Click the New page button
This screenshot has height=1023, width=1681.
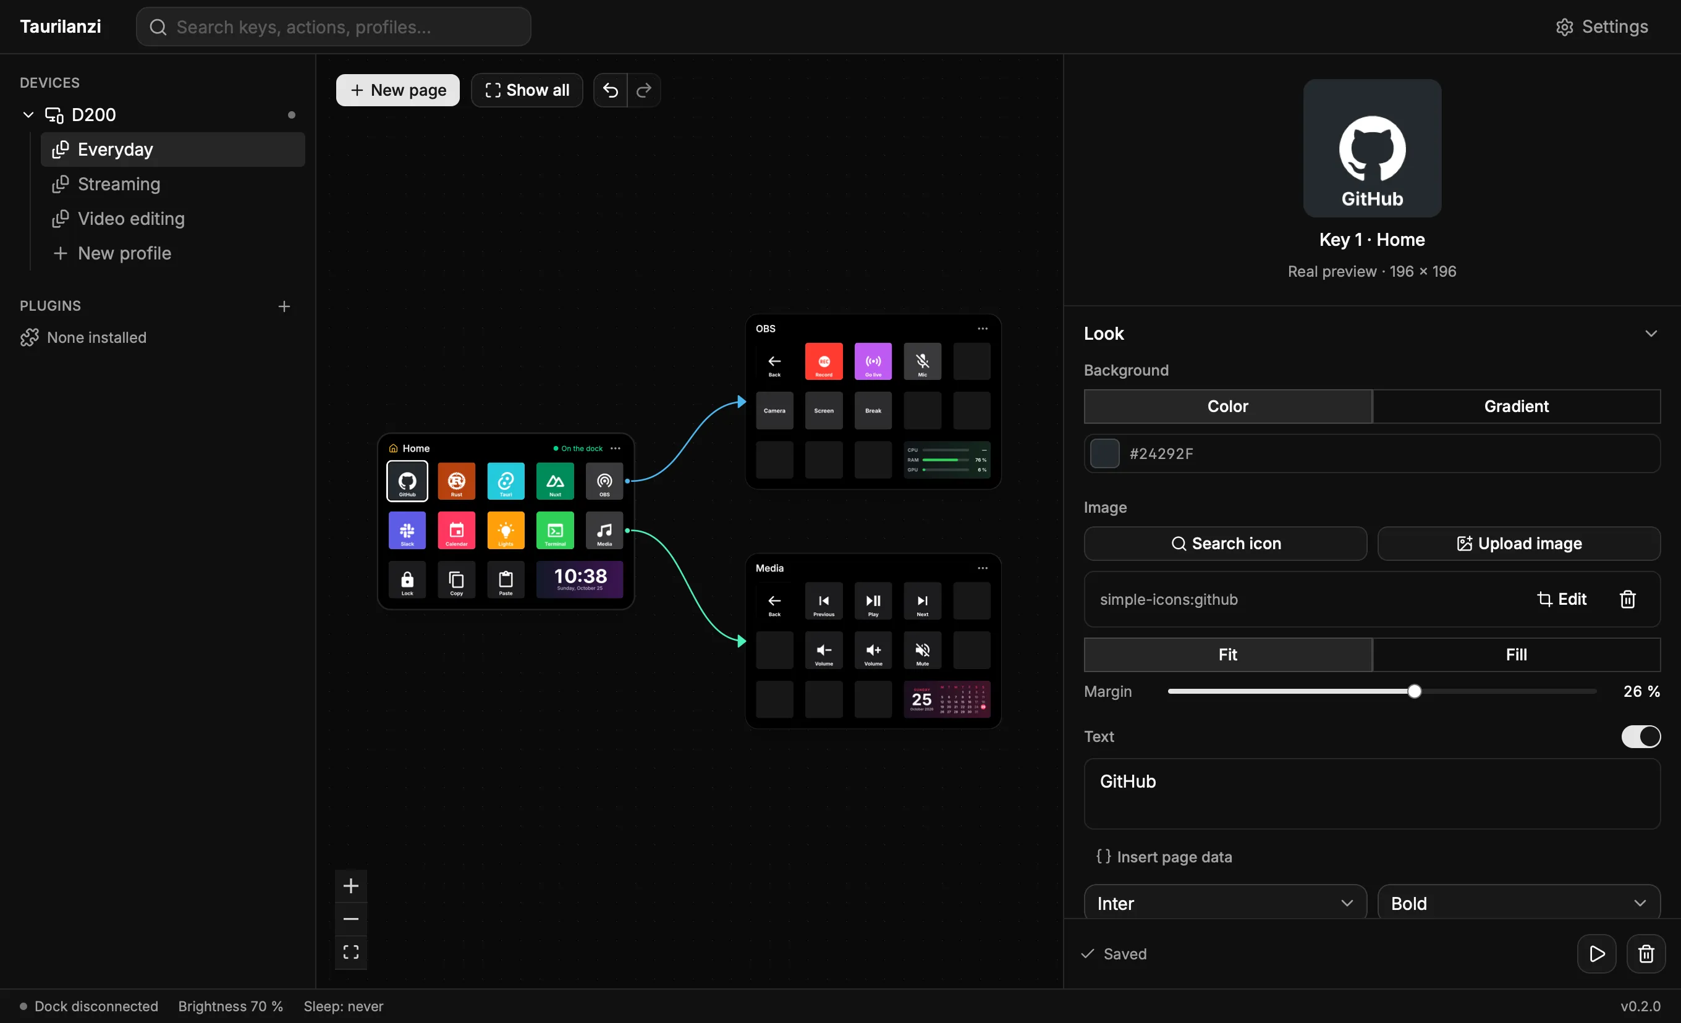(x=398, y=90)
